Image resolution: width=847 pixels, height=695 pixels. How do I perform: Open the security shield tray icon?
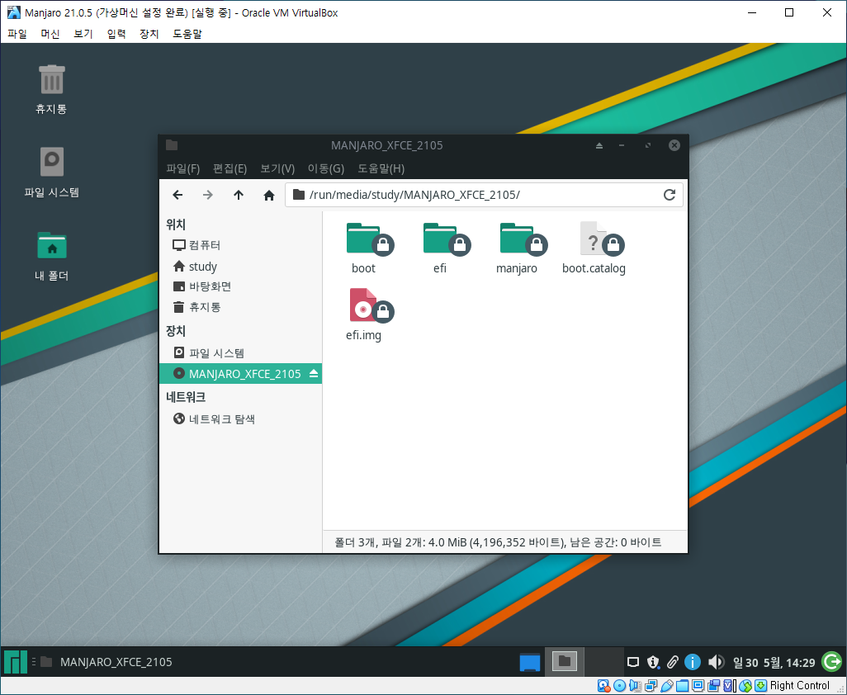click(652, 661)
